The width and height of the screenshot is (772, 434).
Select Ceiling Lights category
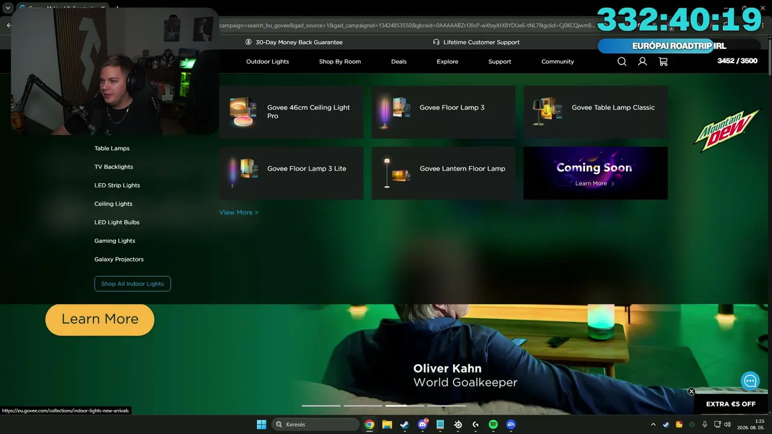[x=113, y=204]
